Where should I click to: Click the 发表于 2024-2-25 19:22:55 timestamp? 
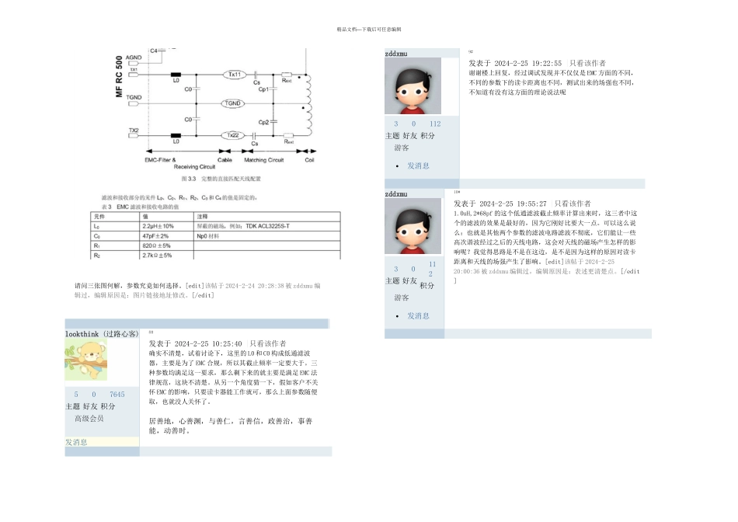[x=515, y=63]
